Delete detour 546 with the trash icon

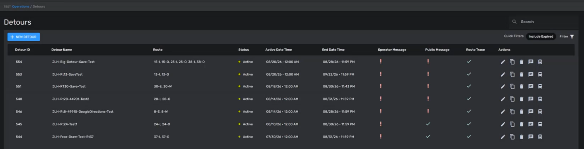coord(521,112)
